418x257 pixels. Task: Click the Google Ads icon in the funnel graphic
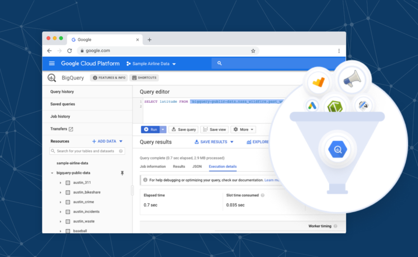coord(312,106)
